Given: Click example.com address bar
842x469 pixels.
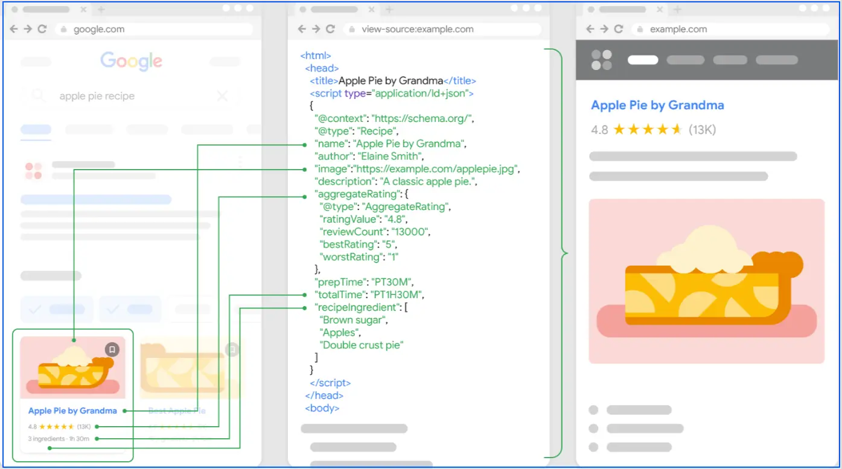Looking at the screenshot, I should (730, 29).
